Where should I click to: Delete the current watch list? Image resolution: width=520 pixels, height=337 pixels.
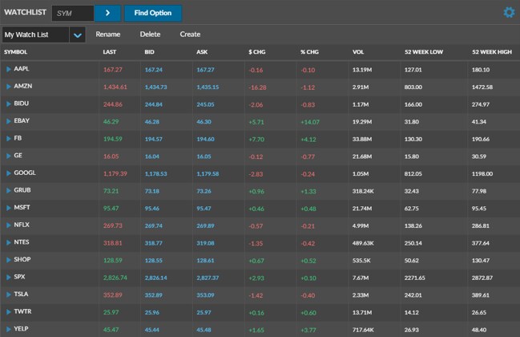point(150,35)
